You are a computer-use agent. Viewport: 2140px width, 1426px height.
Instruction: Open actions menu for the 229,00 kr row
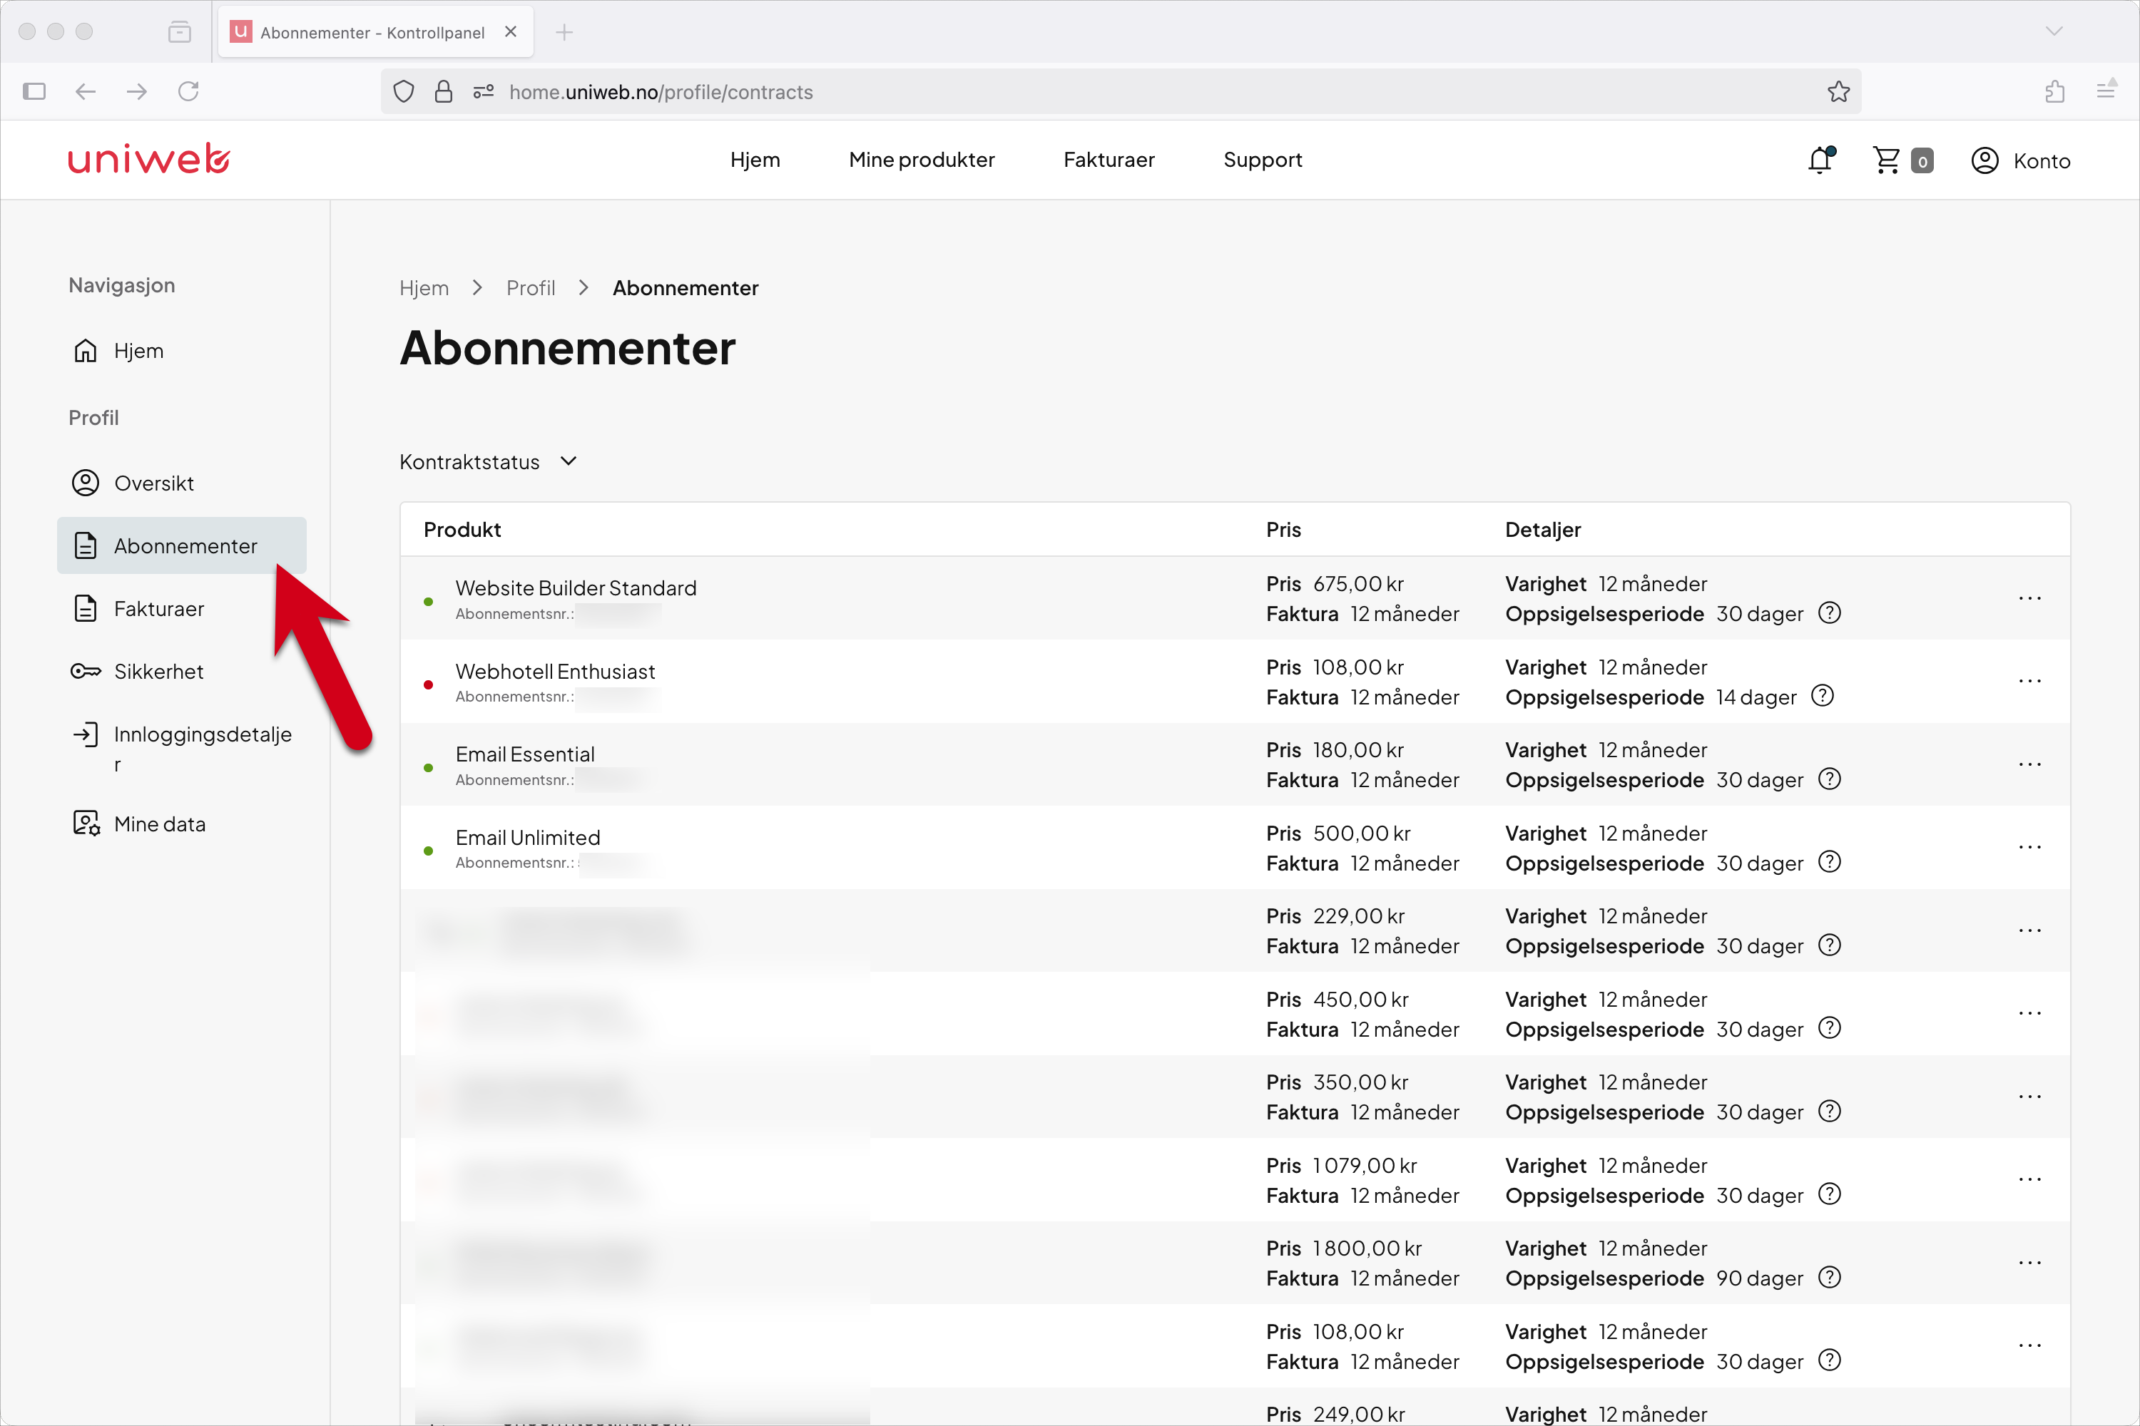pos(2029,931)
